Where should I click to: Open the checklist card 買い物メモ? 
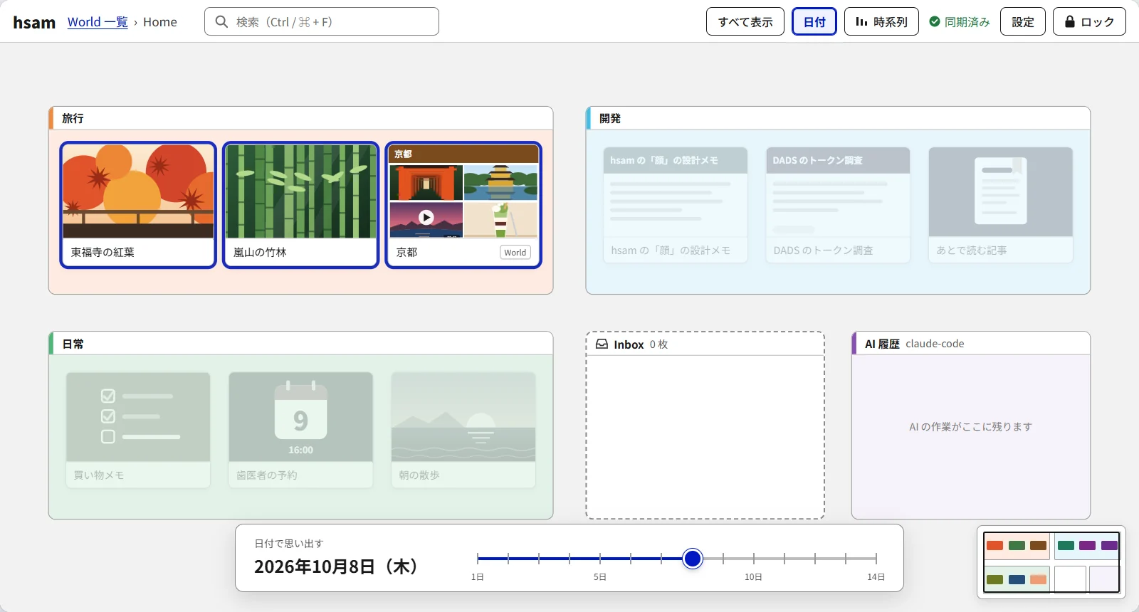pos(138,430)
